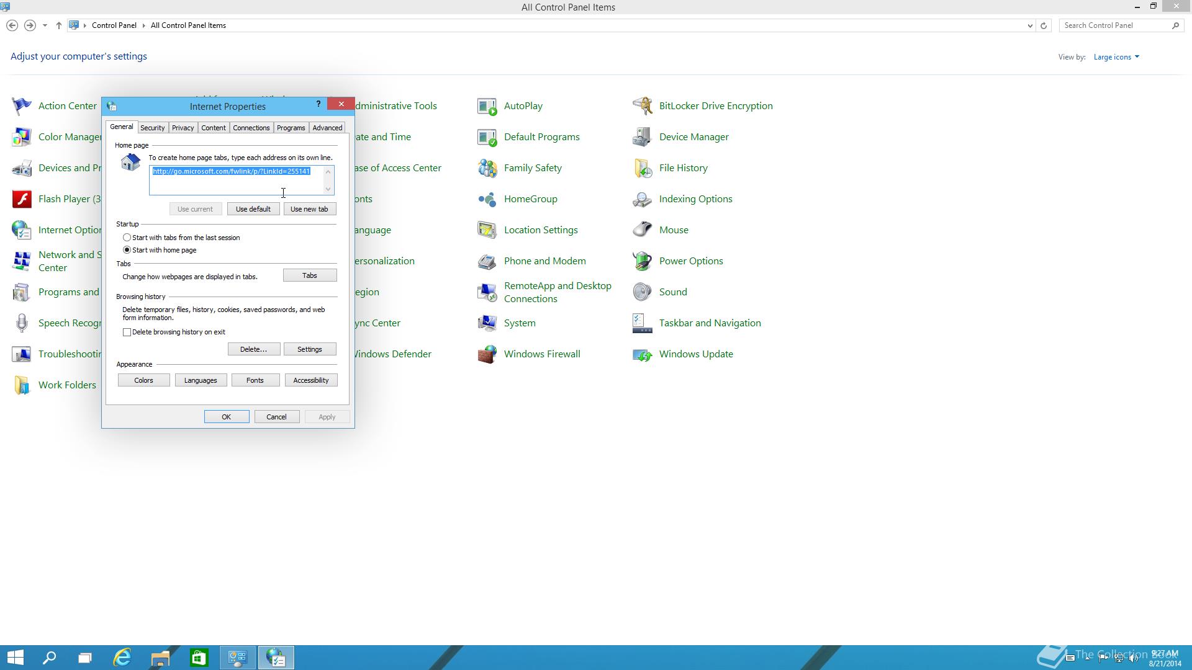Image resolution: width=1192 pixels, height=670 pixels.
Task: Click the Mouse icon
Action: point(643,230)
